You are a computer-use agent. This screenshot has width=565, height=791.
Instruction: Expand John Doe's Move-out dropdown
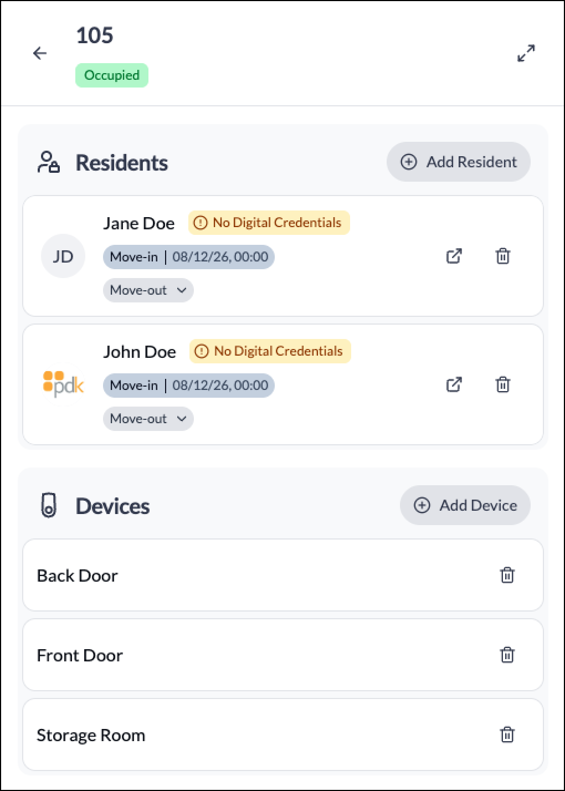(x=148, y=419)
